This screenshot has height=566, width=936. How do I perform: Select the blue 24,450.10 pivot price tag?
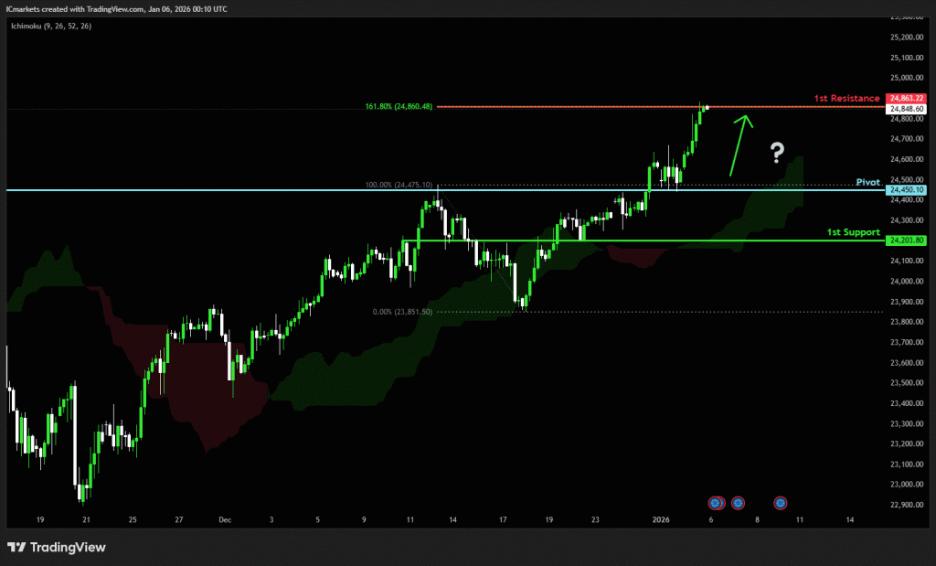(x=906, y=189)
